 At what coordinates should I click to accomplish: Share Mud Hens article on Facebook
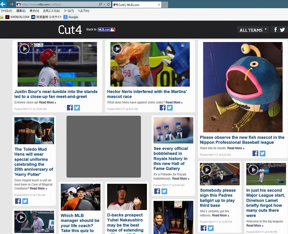point(18,201)
